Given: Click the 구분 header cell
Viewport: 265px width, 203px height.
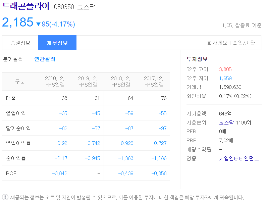Looking at the screenshot, I should (x=20, y=82).
